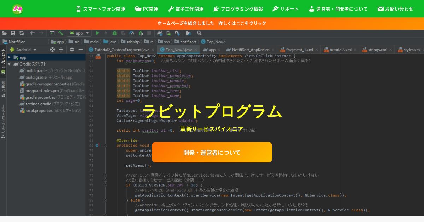Click the Open folder icon in IDE toolbar

pos(5,33)
